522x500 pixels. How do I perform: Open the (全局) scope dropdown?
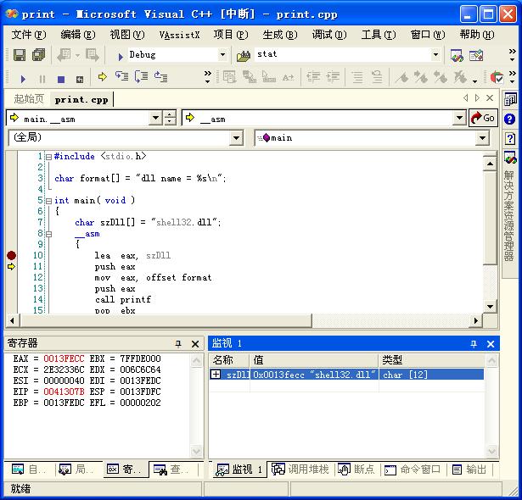click(x=236, y=137)
